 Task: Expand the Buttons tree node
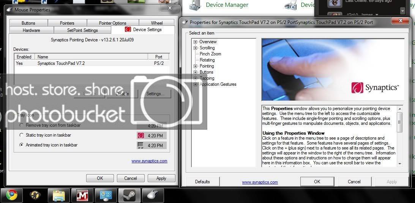point(195,72)
